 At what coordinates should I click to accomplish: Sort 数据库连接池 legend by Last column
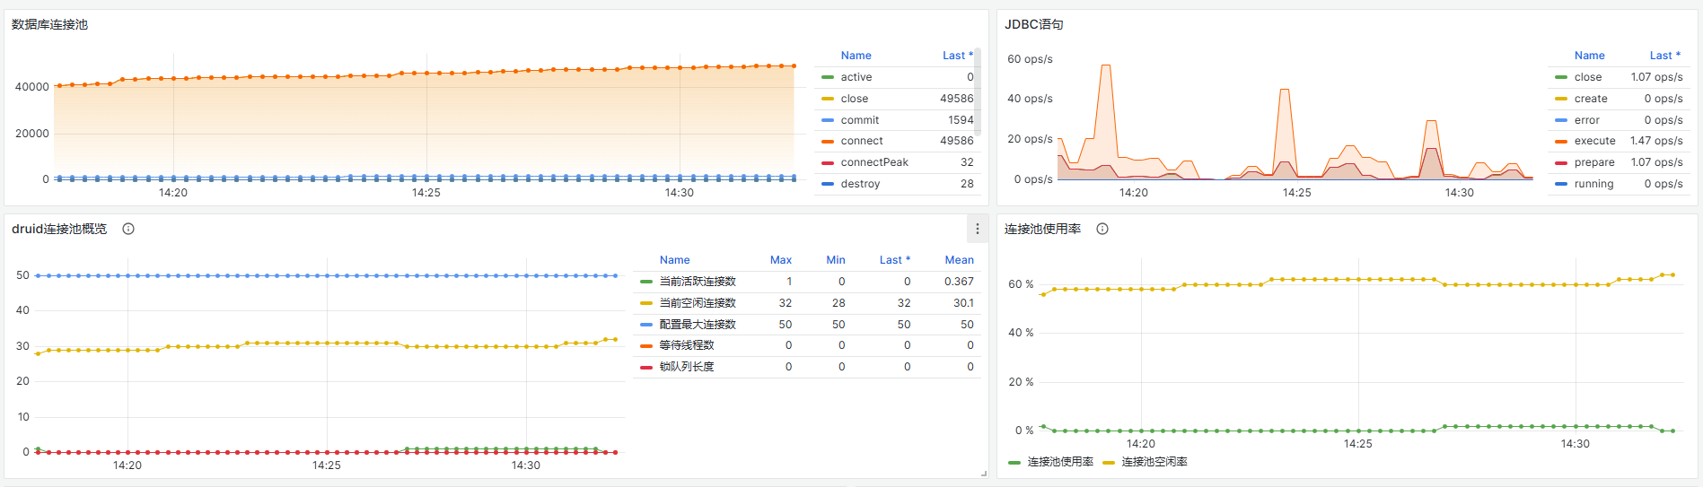coord(957,56)
